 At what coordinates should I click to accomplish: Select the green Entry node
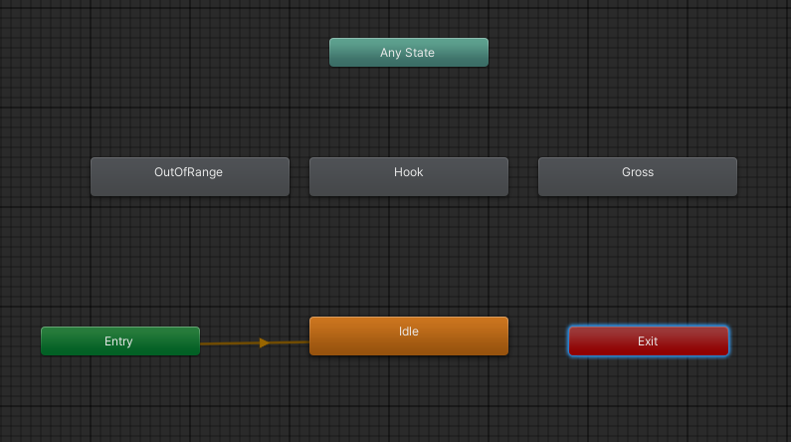[120, 341]
